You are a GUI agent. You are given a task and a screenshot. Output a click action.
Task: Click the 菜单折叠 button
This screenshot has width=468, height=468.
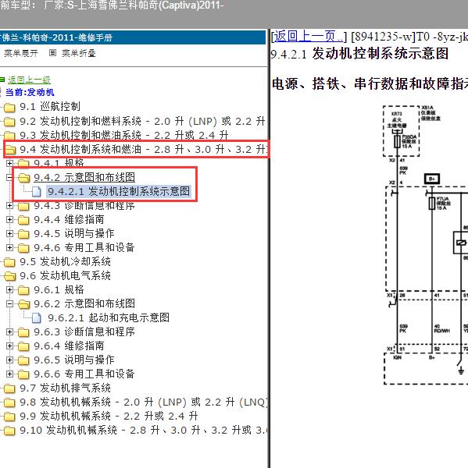point(79,53)
